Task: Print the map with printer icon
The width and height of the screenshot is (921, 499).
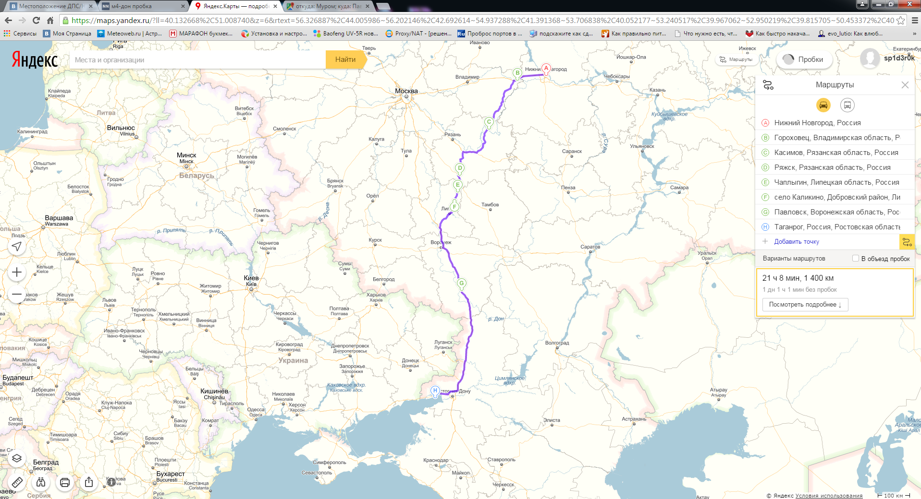Action: tap(65, 482)
